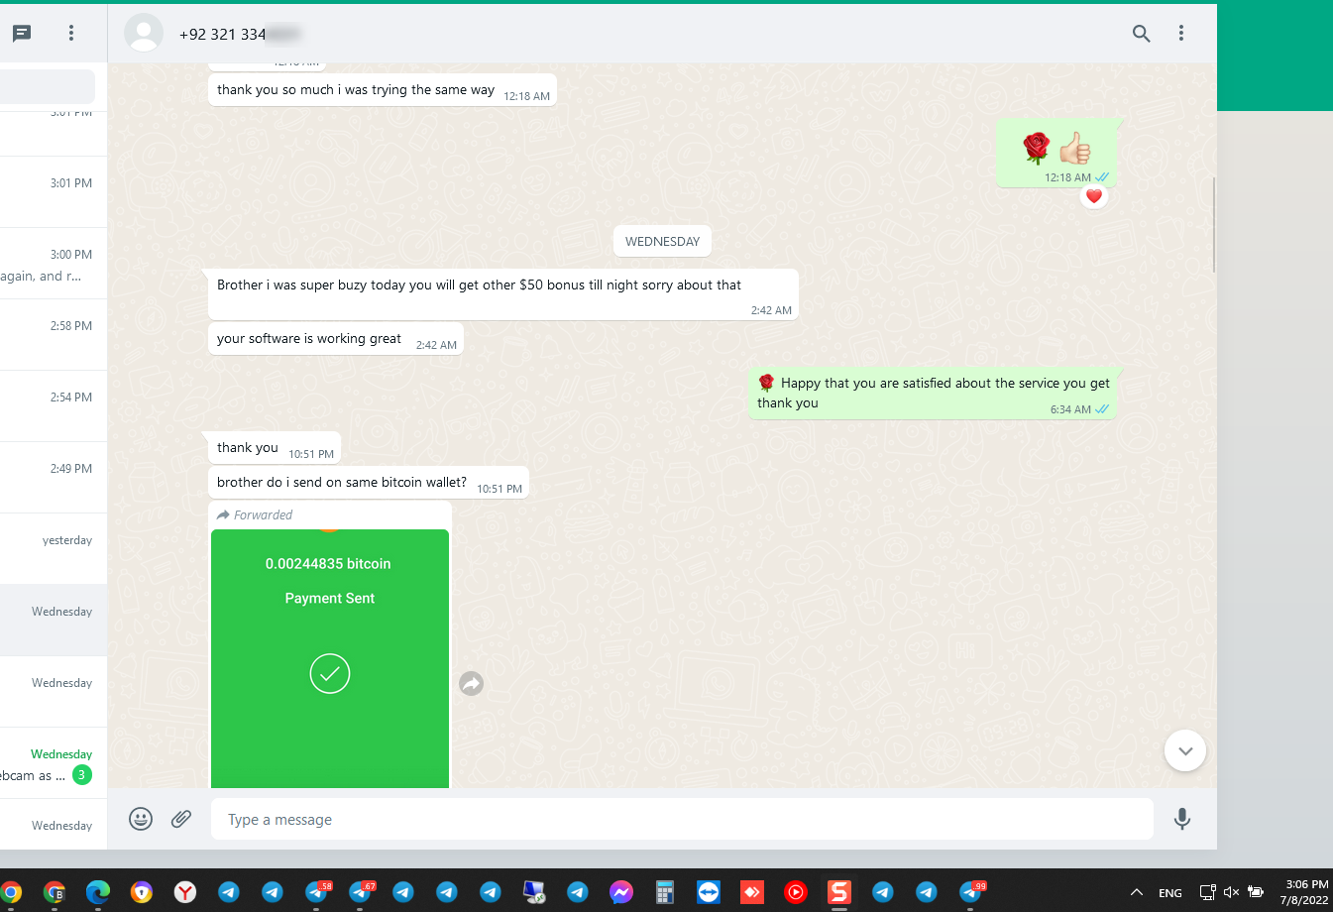Search within this conversation using the magnifier

click(x=1141, y=33)
